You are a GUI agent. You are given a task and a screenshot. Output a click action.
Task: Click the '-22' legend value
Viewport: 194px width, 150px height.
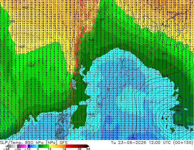[x=18, y=149]
